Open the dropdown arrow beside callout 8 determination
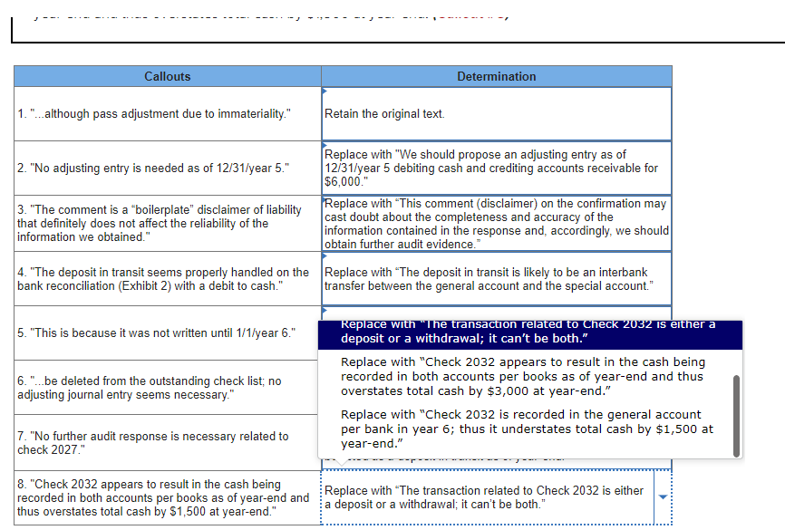This screenshot has height=530, width=785. (x=663, y=496)
